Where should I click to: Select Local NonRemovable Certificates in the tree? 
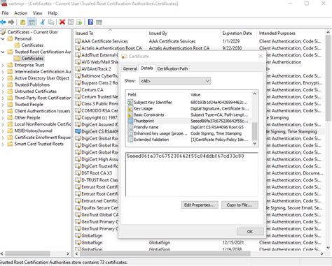tap(43, 124)
